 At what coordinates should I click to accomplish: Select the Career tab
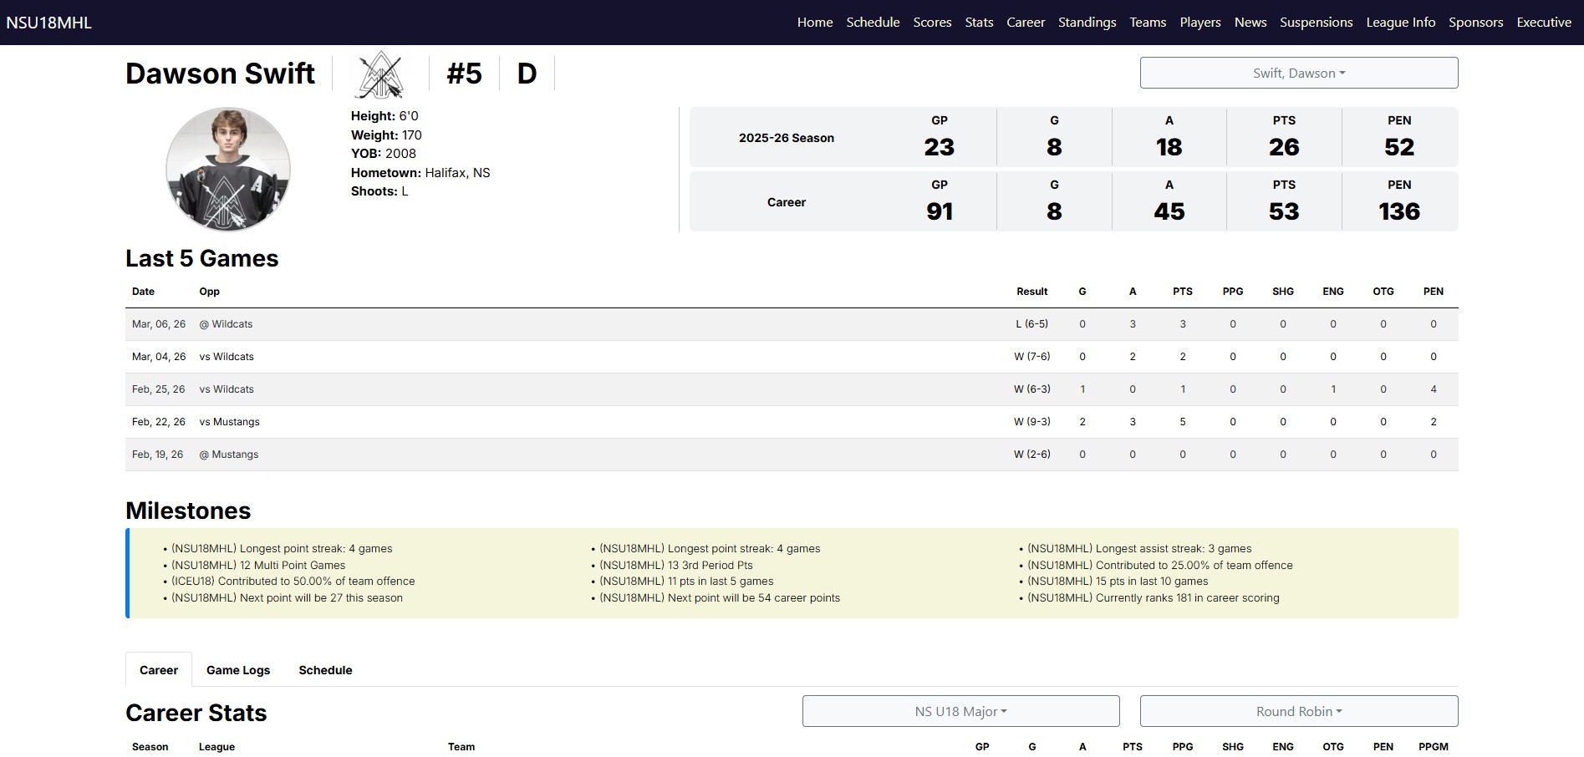[158, 669]
